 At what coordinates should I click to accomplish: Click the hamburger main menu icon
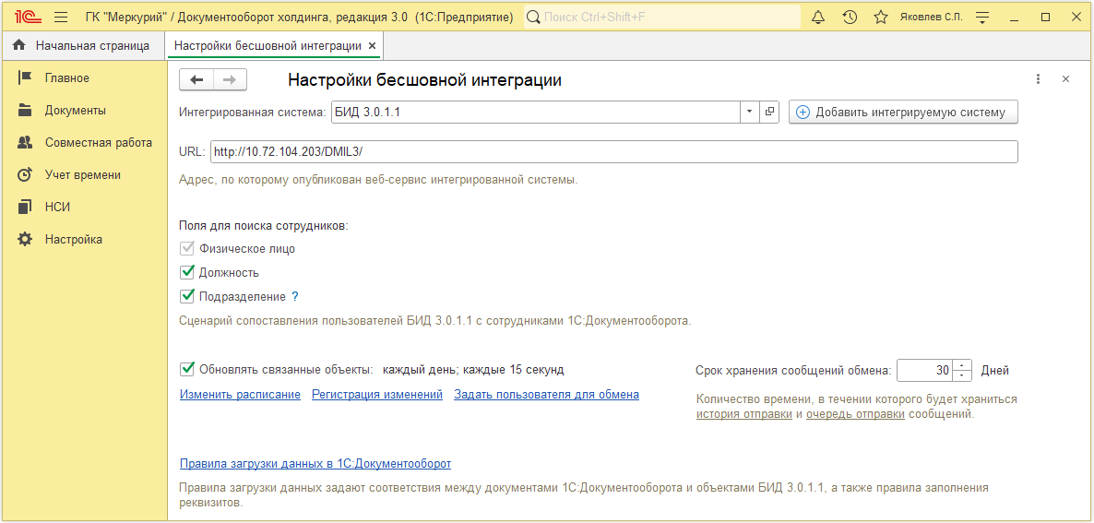pos(61,18)
